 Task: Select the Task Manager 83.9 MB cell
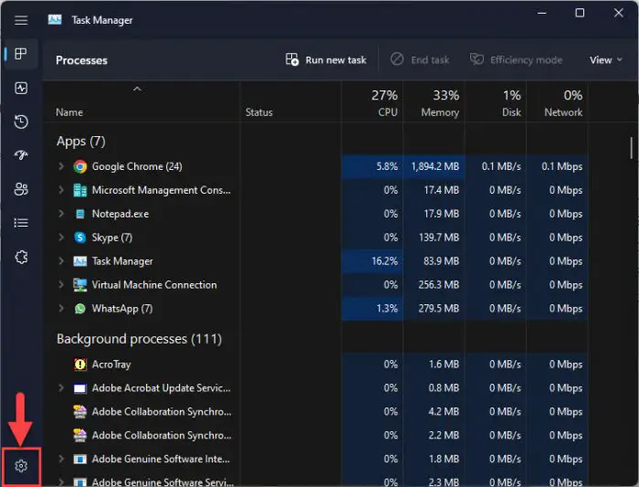[434, 261]
